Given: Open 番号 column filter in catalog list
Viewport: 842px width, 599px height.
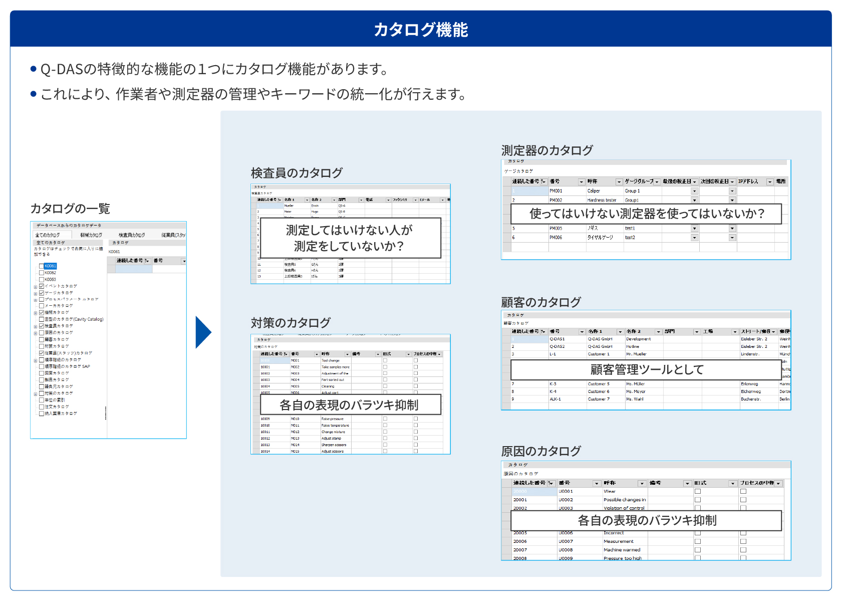Looking at the screenshot, I should pos(184,261).
